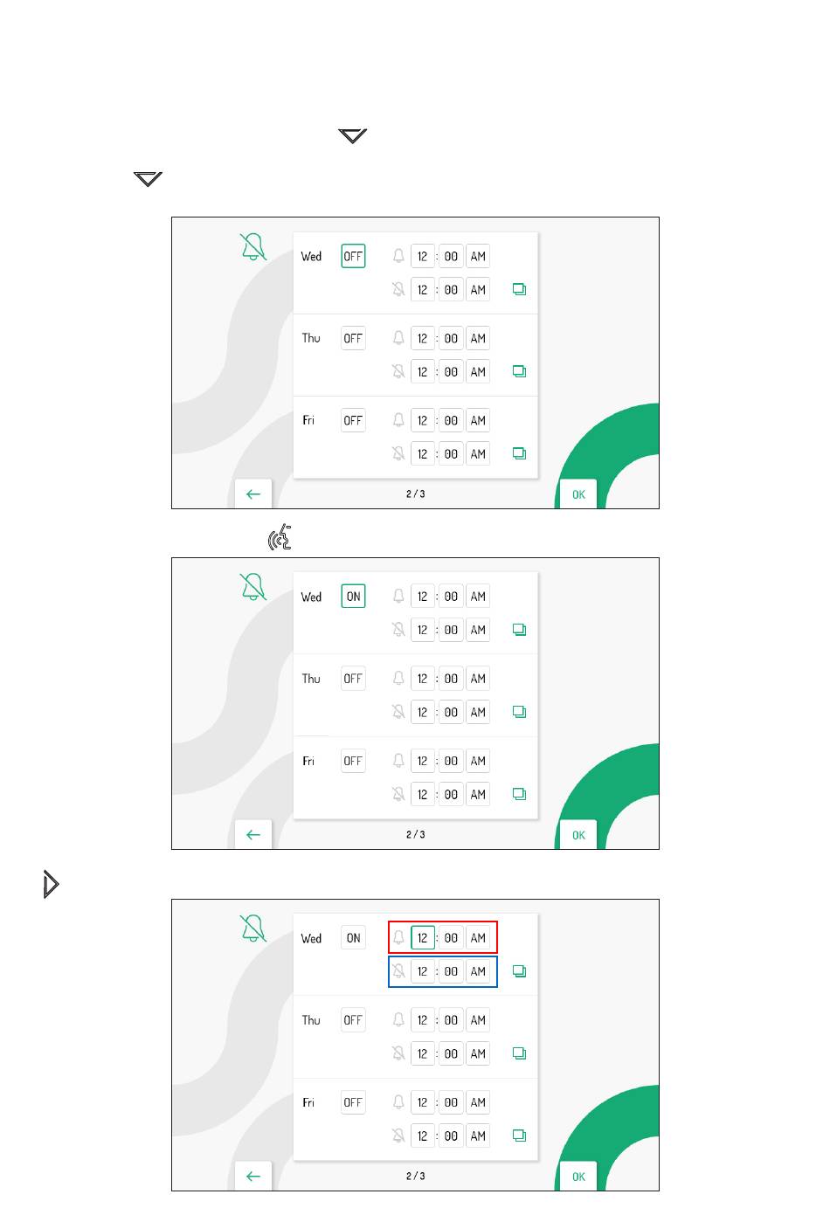Screen dimensions: 830x1208
Task: Select the AM field in the blue-outlined row
Action: tap(478, 971)
